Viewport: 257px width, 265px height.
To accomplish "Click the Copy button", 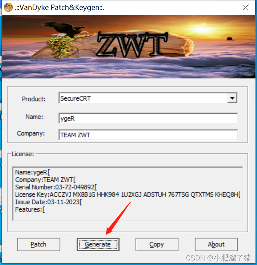I will [157, 244].
